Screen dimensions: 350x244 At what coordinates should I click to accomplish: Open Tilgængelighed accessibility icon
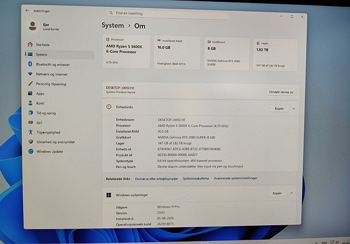point(30,132)
